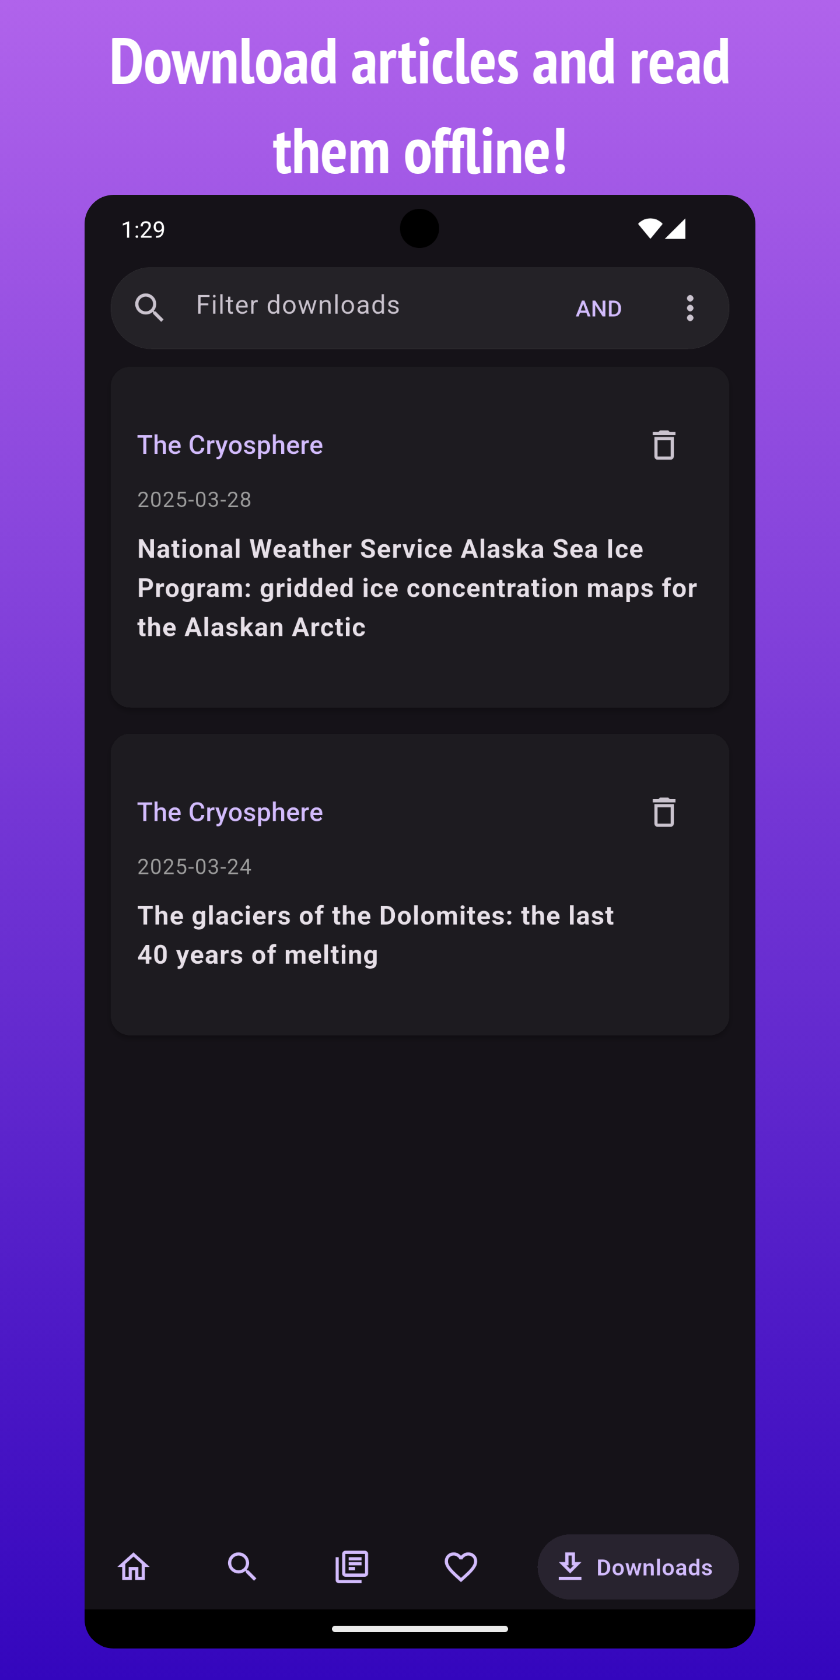Open the National Weather Service Alaska article
840x1680 pixels.
click(418, 587)
